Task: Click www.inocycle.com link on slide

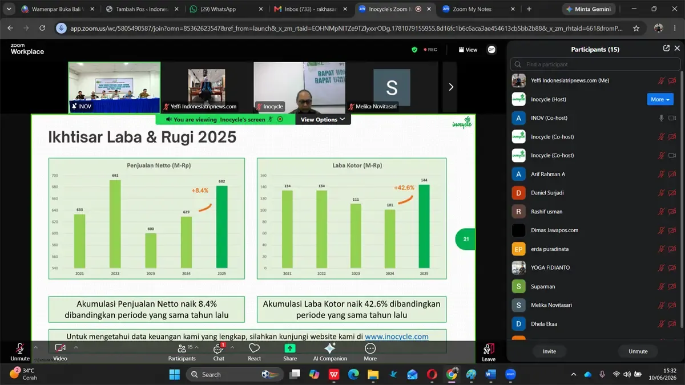Action: (x=397, y=337)
